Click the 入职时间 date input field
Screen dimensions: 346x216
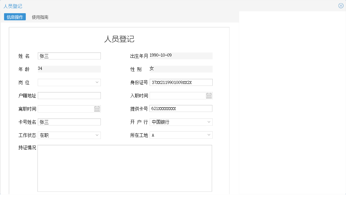coord(176,95)
